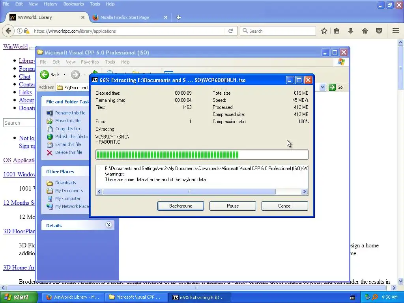The width and height of the screenshot is (404, 303).
Task: Click the extraction progress bar
Action: (x=202, y=155)
